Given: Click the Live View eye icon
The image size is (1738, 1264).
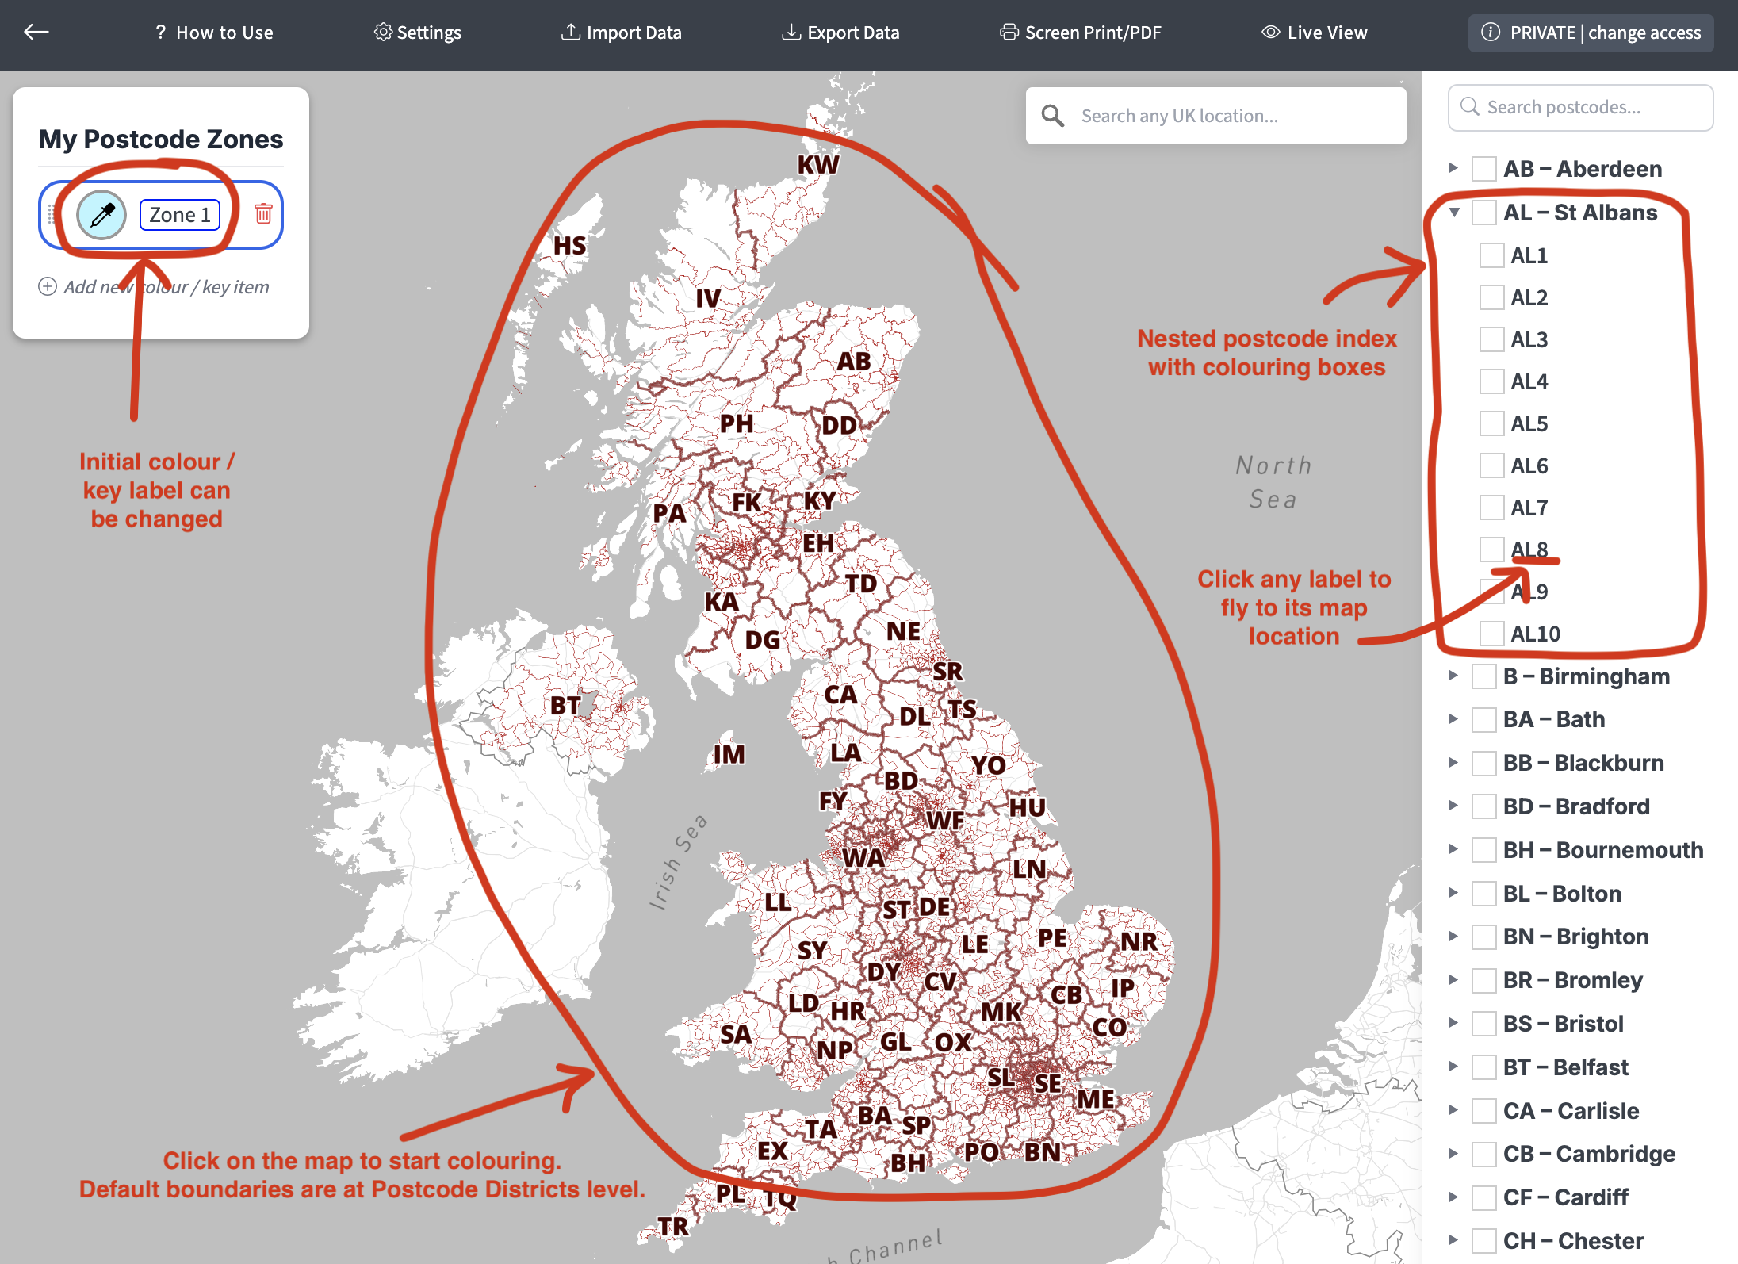Looking at the screenshot, I should [x=1271, y=32].
